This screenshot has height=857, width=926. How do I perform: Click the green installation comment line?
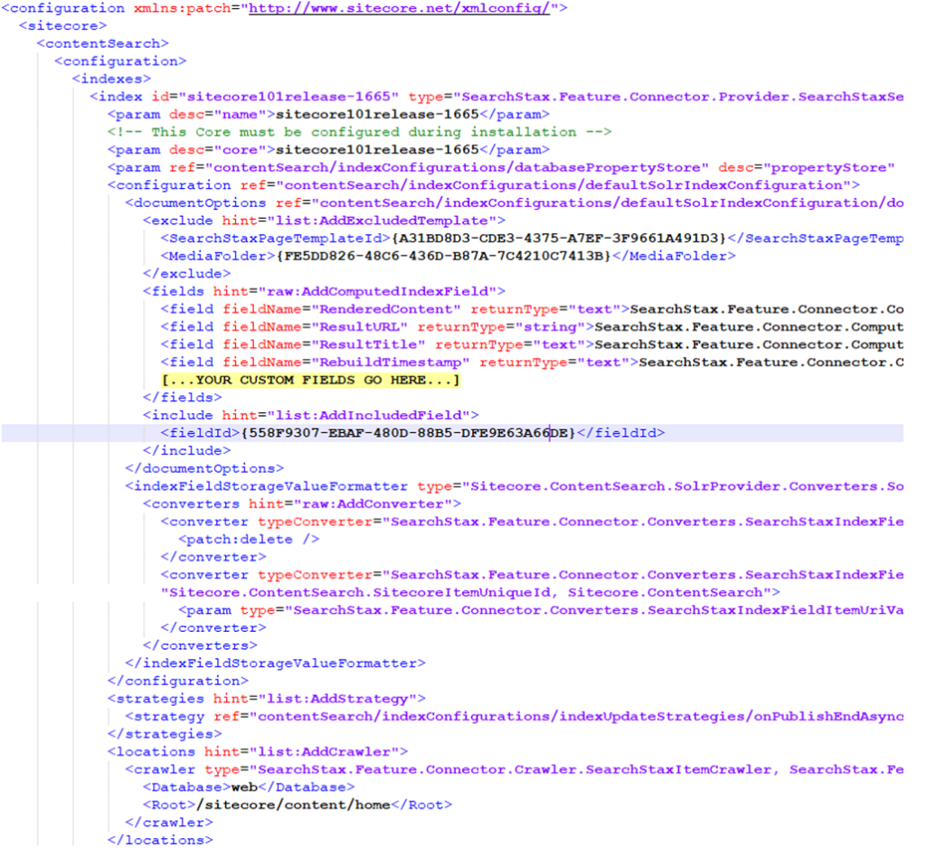point(360,132)
